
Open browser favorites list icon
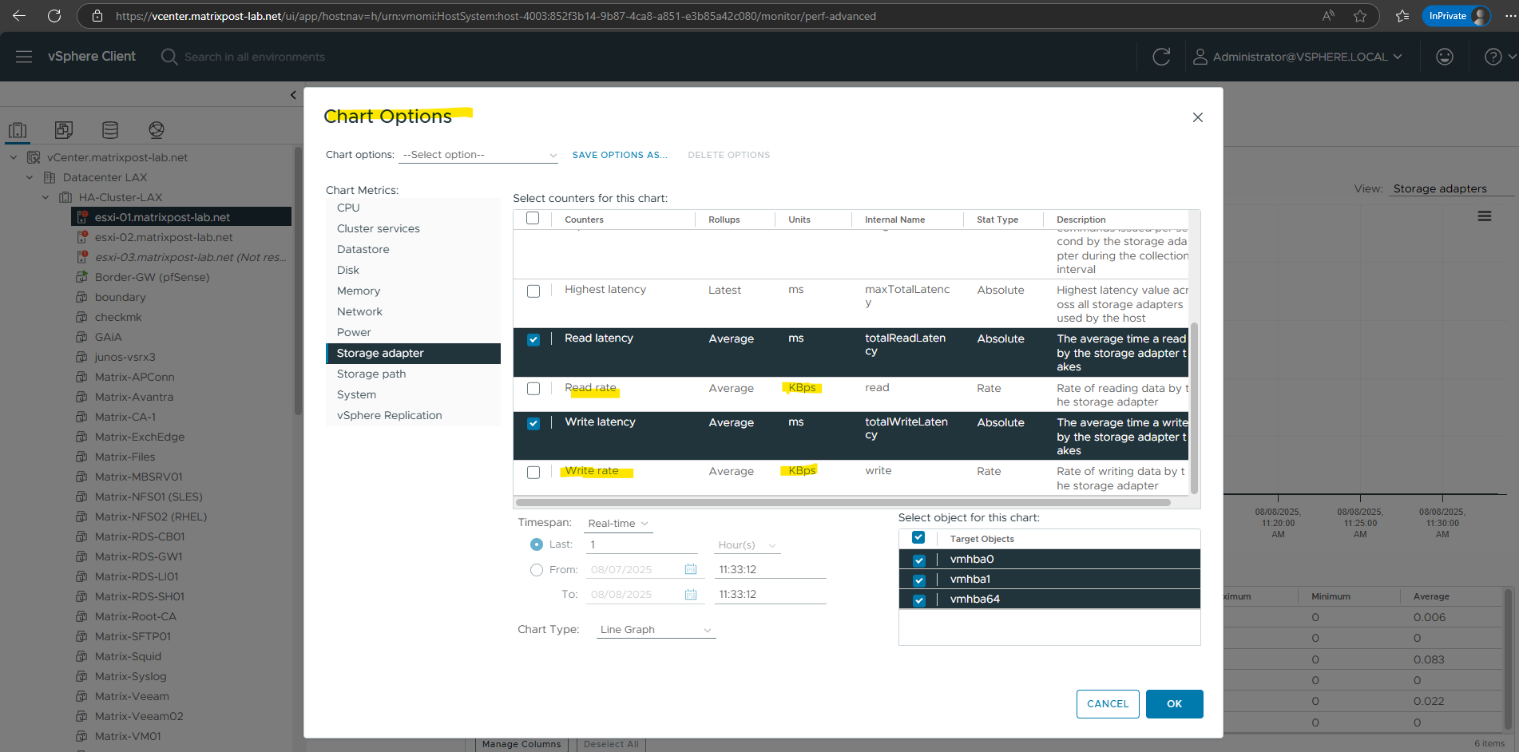[1402, 16]
